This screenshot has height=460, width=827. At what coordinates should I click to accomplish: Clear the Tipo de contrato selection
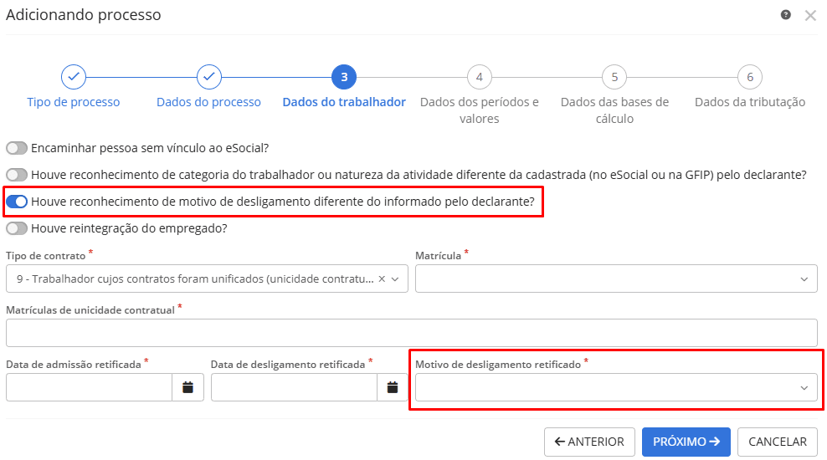pos(382,279)
